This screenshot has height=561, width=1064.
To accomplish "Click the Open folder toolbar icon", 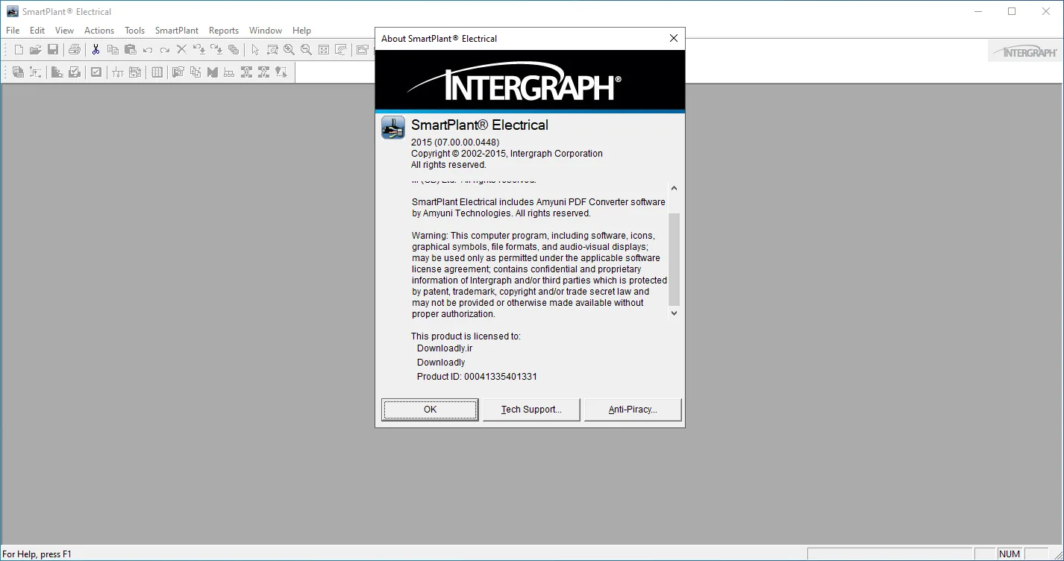I will click(36, 50).
